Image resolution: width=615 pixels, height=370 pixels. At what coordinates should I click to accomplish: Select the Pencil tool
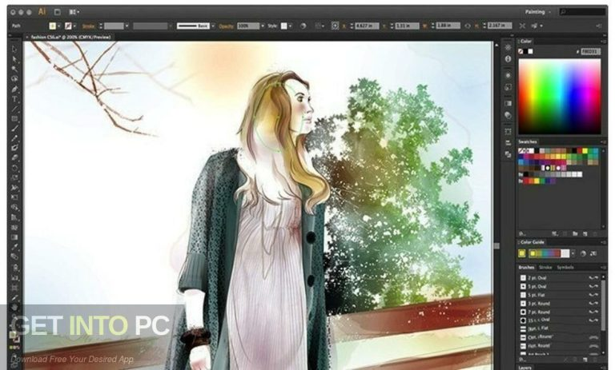[15, 138]
